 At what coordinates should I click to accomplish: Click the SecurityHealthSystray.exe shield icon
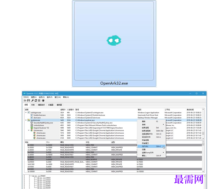(32, 123)
